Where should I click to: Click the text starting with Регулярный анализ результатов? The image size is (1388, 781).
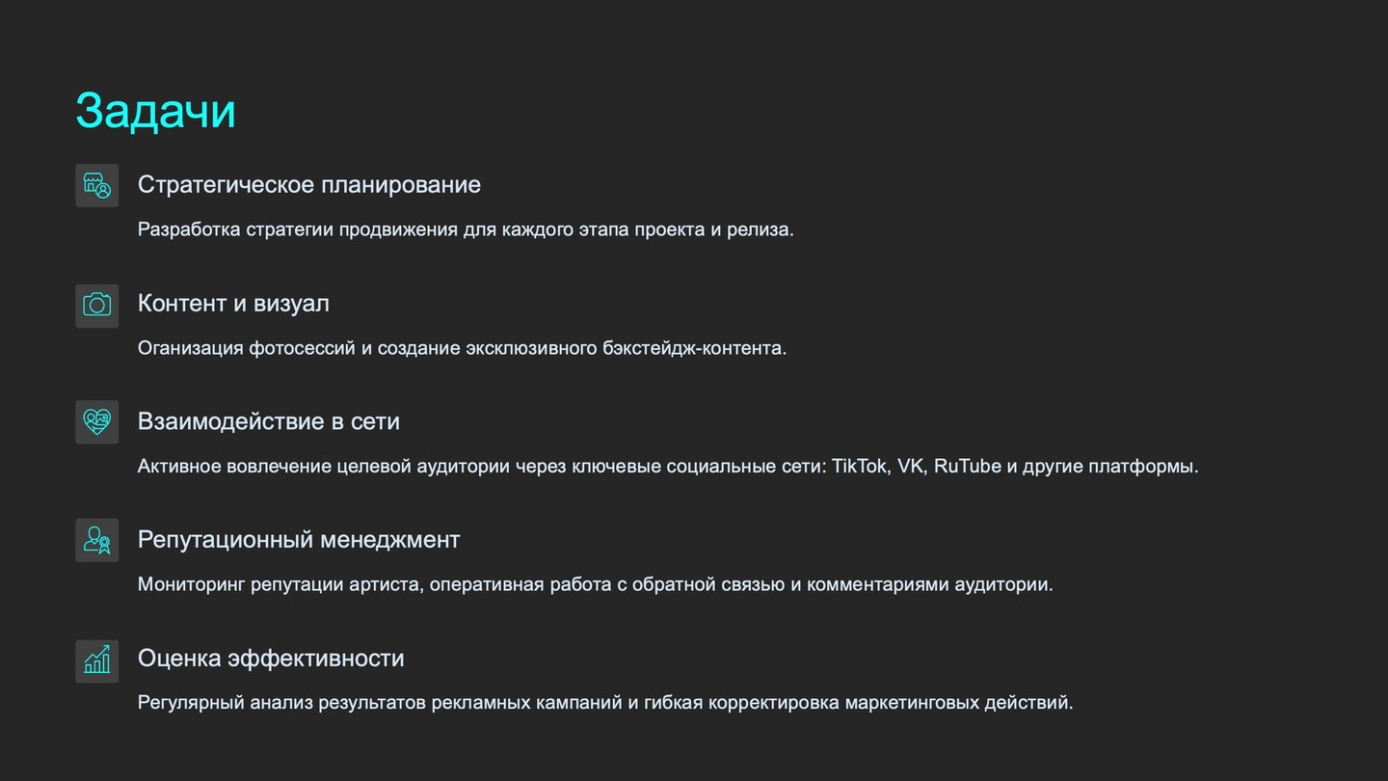point(605,702)
